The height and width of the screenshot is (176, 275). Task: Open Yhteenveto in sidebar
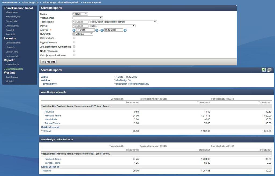coord(12,12)
